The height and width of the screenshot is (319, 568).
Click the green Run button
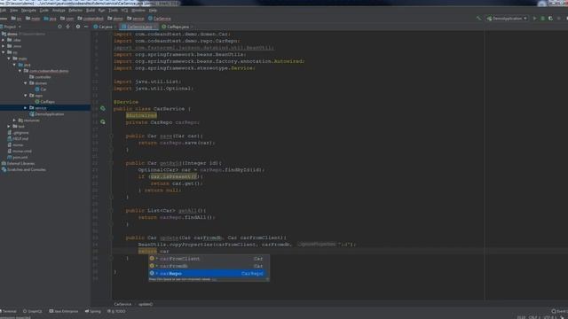534,19
